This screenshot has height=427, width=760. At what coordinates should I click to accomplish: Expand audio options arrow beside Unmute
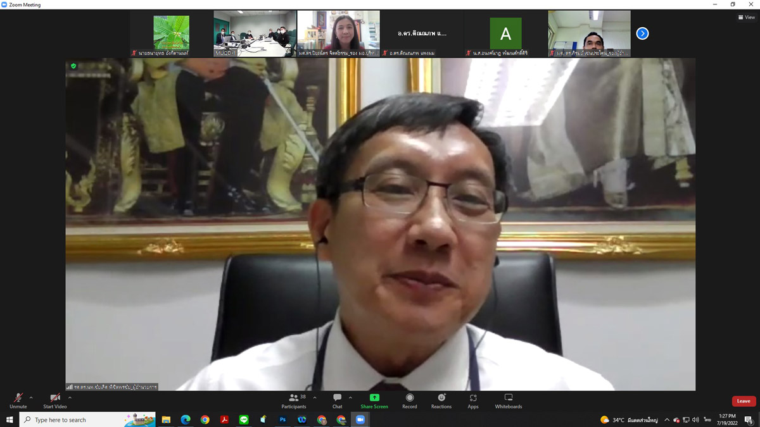click(x=31, y=398)
